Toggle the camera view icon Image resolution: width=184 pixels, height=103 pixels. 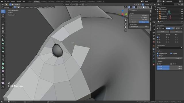click(x=126, y=27)
